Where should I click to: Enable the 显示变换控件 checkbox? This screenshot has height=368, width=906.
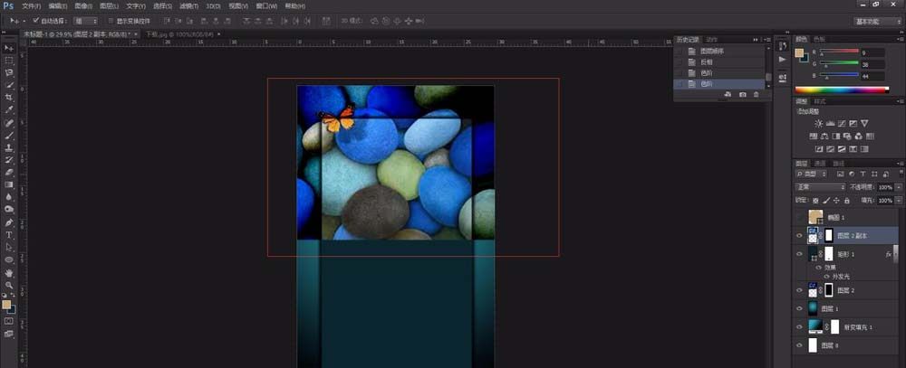pos(110,19)
